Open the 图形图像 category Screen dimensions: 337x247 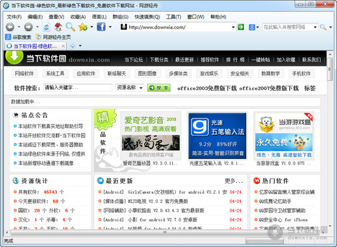pos(147,74)
